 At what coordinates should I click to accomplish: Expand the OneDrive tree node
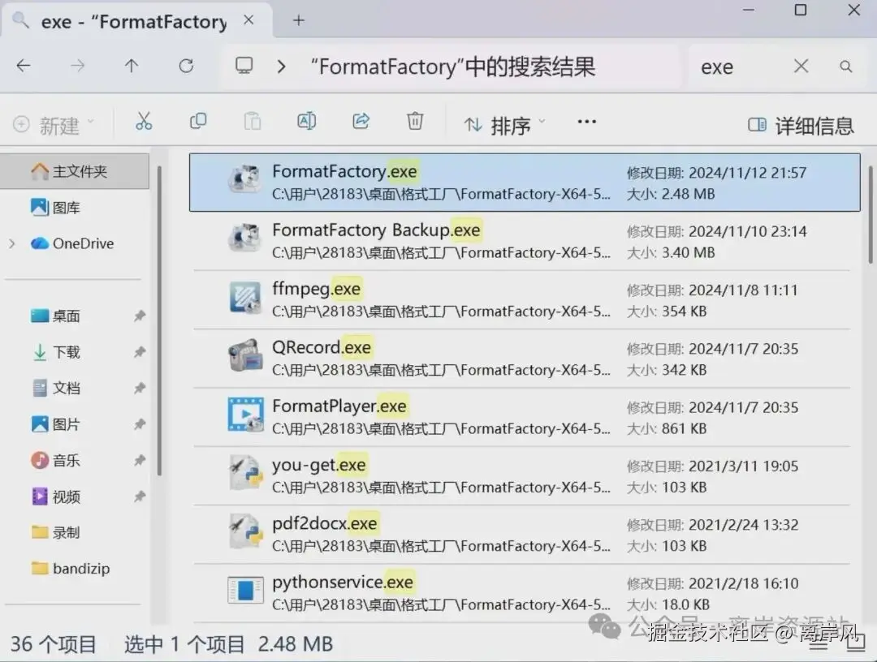point(12,243)
